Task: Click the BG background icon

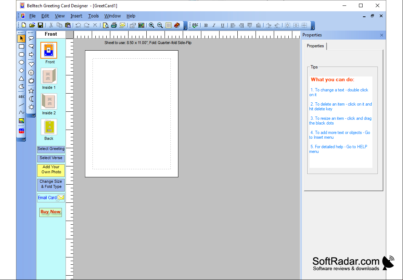Action: [141, 25]
